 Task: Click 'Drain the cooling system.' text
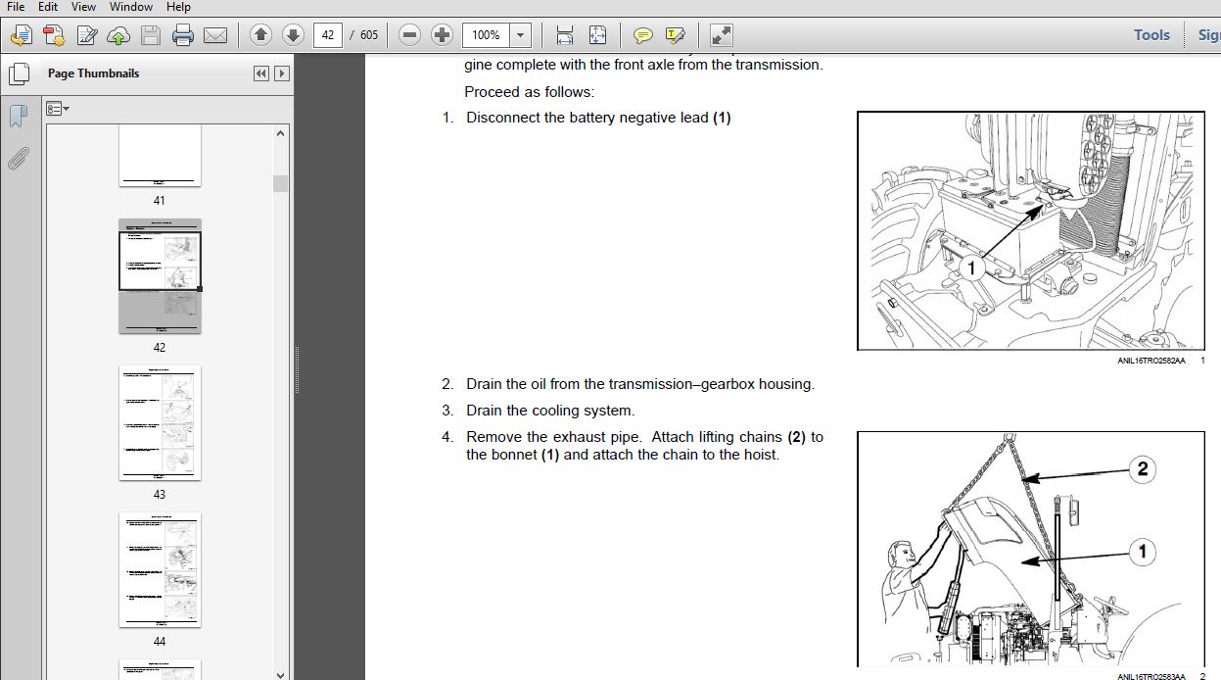click(x=550, y=411)
